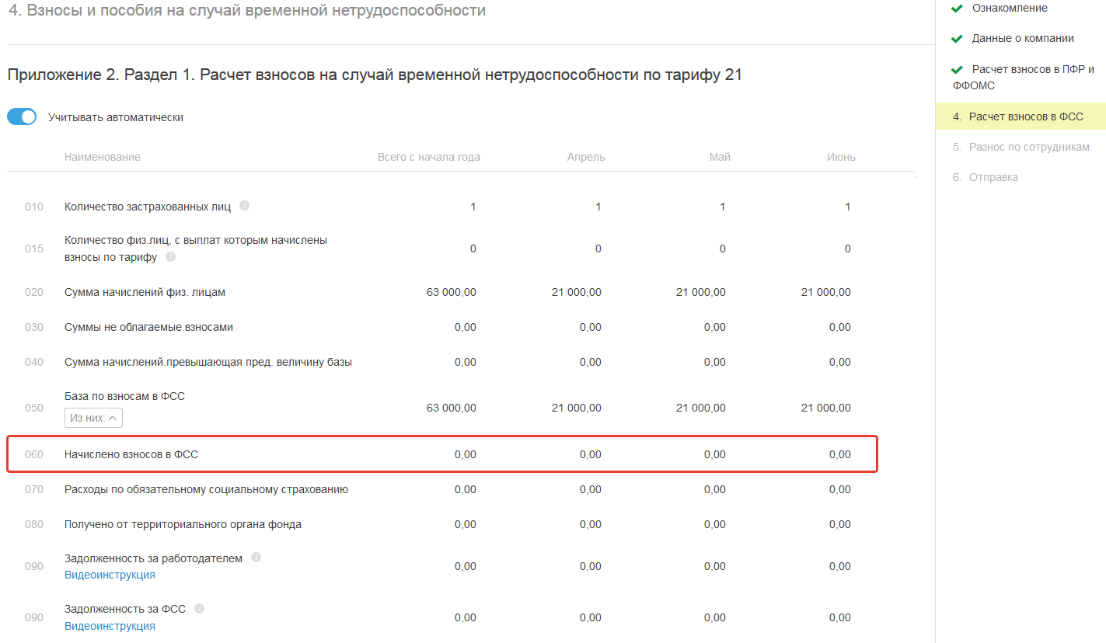Select year-total value in row 070
1106x643 pixels.
pyautogui.click(x=466, y=489)
